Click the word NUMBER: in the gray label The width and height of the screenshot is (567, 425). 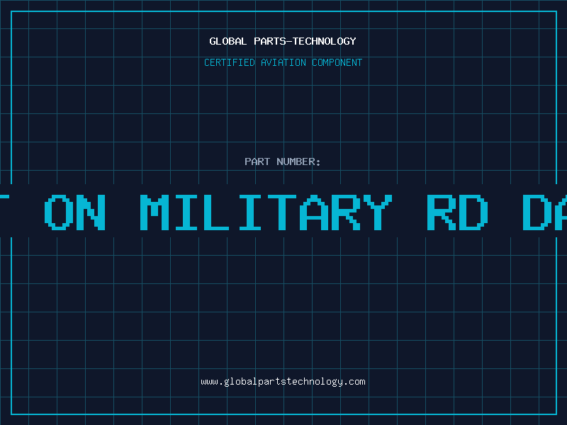[298, 161]
